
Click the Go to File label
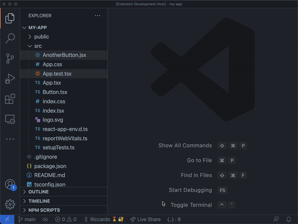[199, 161]
